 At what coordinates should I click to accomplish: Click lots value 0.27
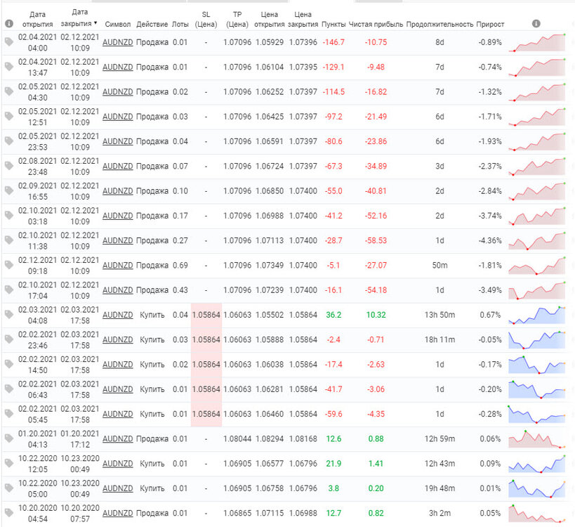(180, 240)
